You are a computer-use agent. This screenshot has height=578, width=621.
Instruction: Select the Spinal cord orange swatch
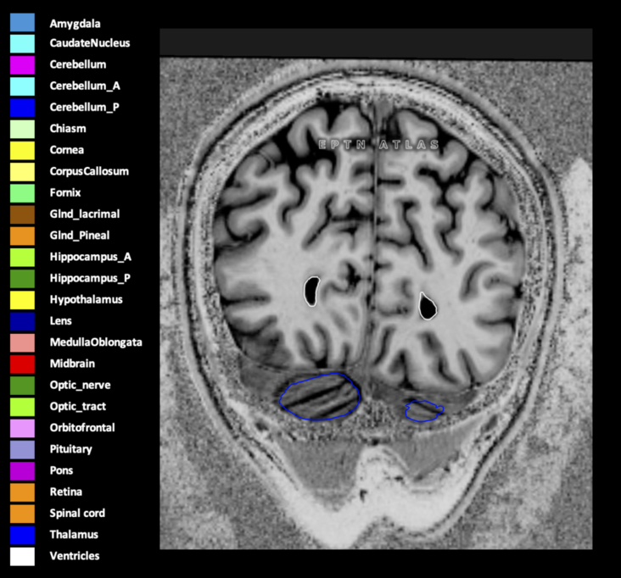coord(22,514)
